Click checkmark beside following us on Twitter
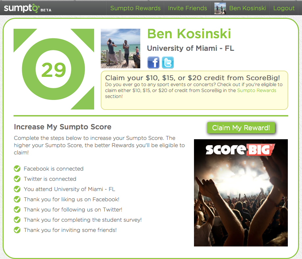 tap(17, 210)
